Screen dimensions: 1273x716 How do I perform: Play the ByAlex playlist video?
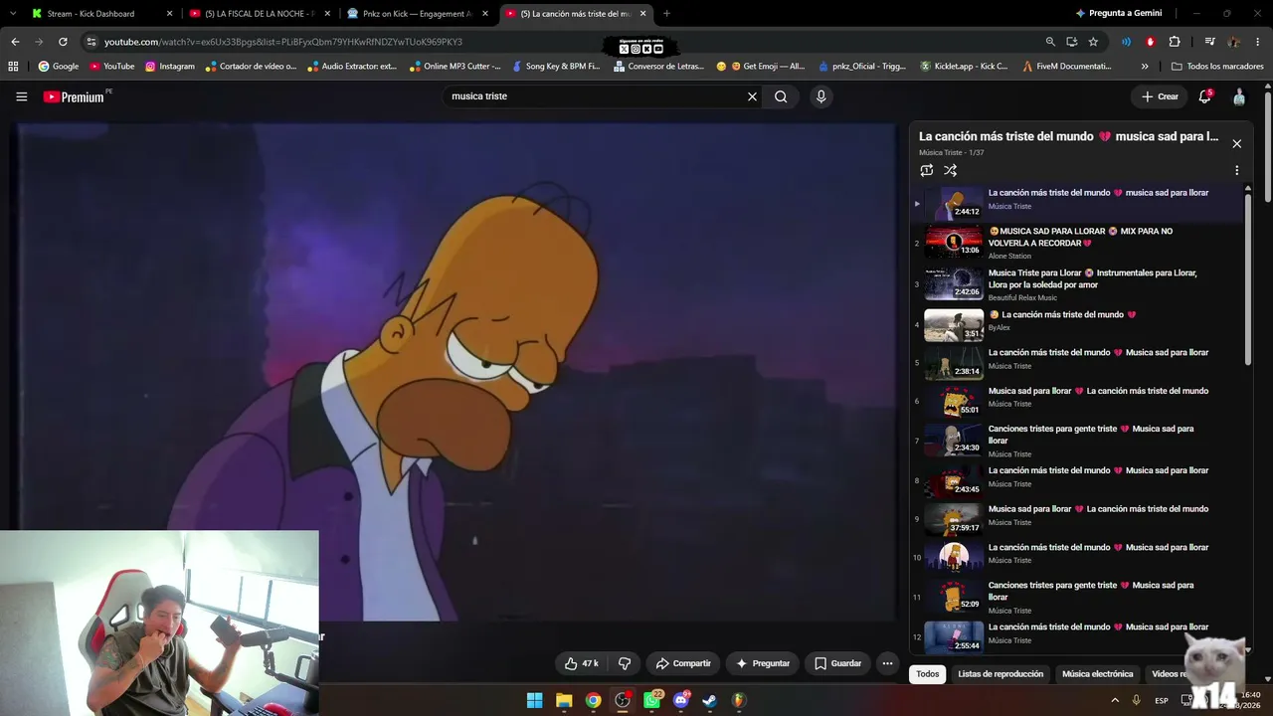coord(954,325)
